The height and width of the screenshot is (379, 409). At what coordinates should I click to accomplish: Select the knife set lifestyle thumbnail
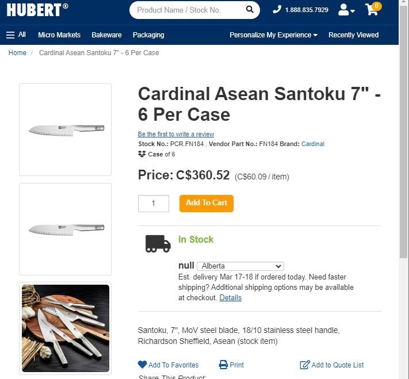(x=66, y=328)
